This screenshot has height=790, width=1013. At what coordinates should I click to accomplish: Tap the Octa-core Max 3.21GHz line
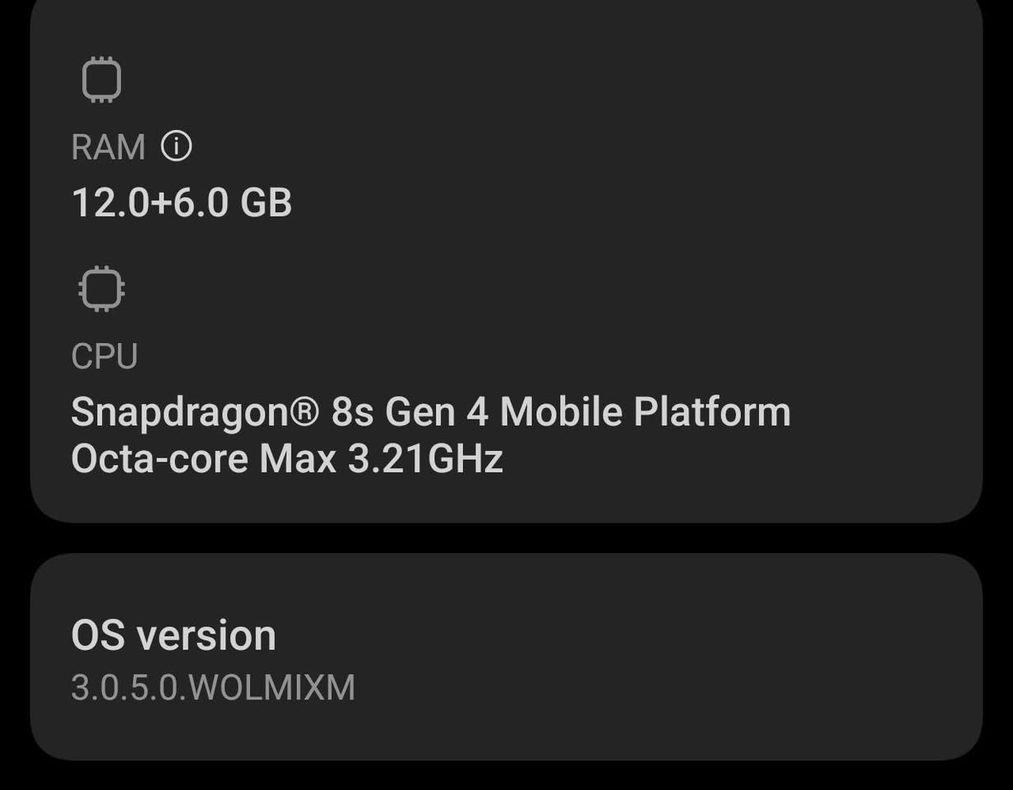click(286, 458)
